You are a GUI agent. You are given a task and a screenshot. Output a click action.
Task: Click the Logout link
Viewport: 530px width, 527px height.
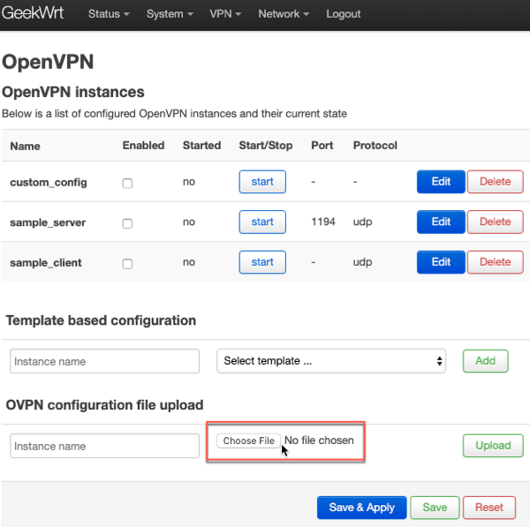pyautogui.click(x=343, y=14)
